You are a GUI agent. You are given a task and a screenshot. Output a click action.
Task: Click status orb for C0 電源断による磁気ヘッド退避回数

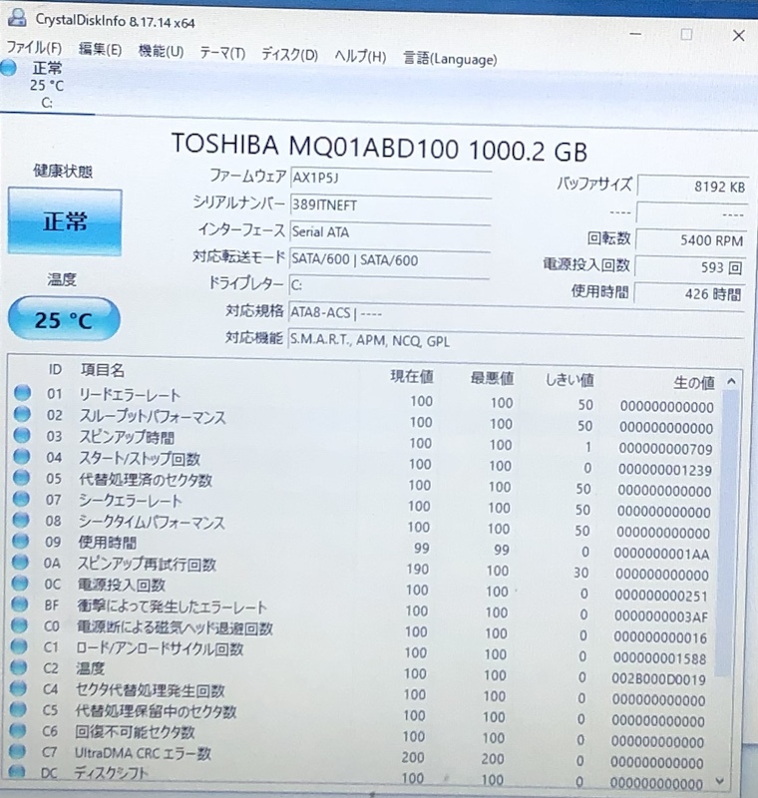click(x=19, y=624)
